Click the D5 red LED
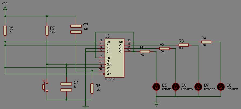The image size is (241, 109). pyautogui.click(x=156, y=87)
